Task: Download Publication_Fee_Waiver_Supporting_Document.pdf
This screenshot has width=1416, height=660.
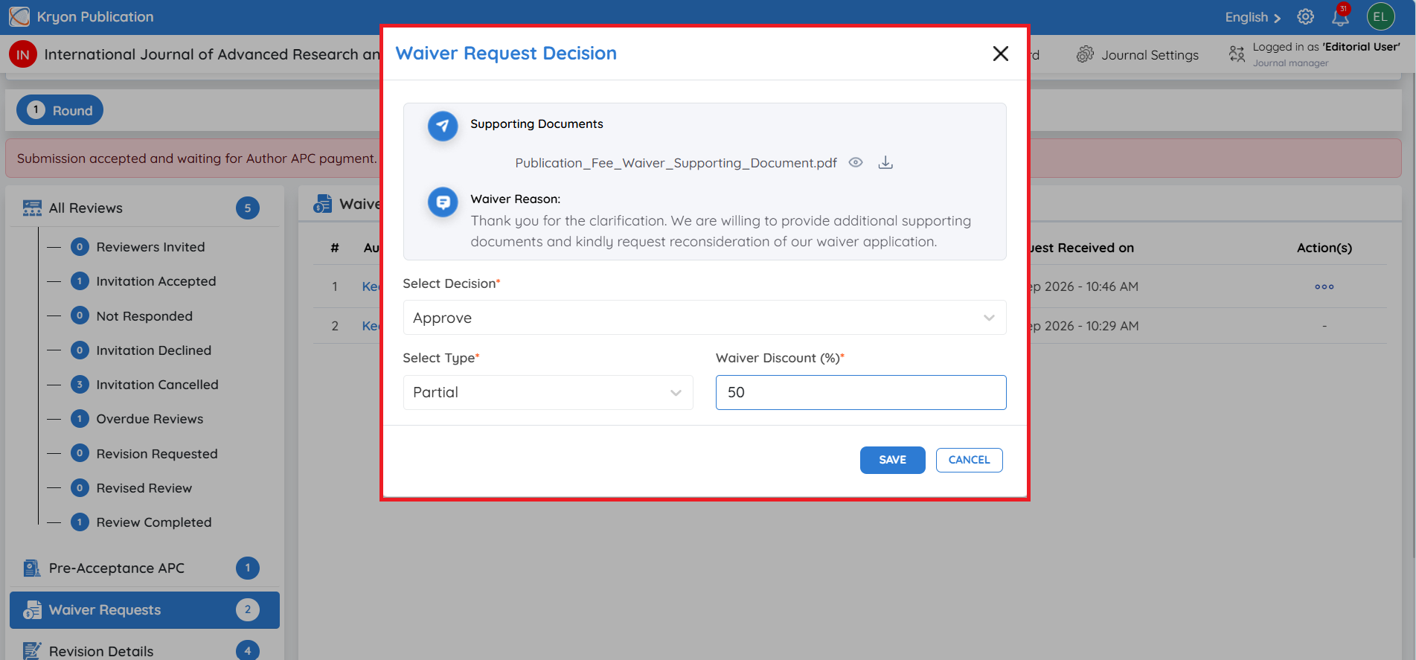Action: (x=885, y=163)
